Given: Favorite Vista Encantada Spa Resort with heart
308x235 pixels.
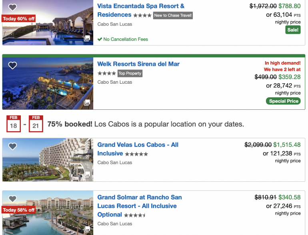Looking at the screenshot, I should click(12, 7).
